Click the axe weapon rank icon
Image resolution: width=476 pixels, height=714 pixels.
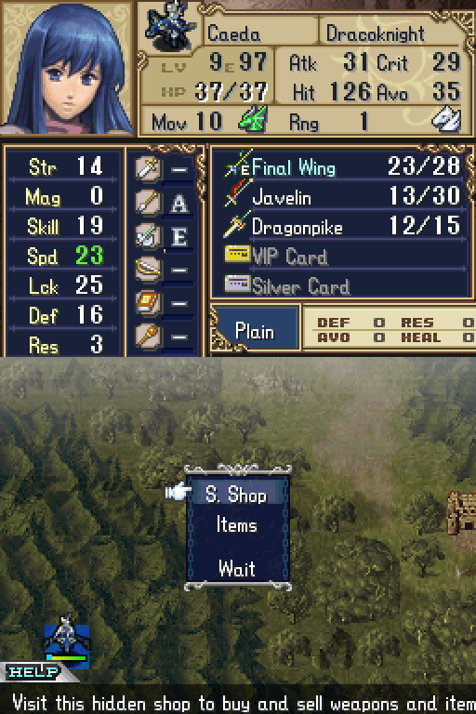[148, 236]
